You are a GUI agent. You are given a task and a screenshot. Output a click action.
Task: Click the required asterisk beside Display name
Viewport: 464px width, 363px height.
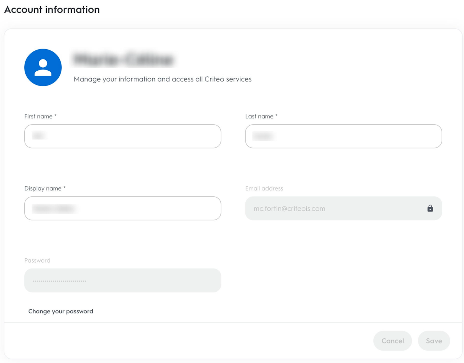(65, 188)
